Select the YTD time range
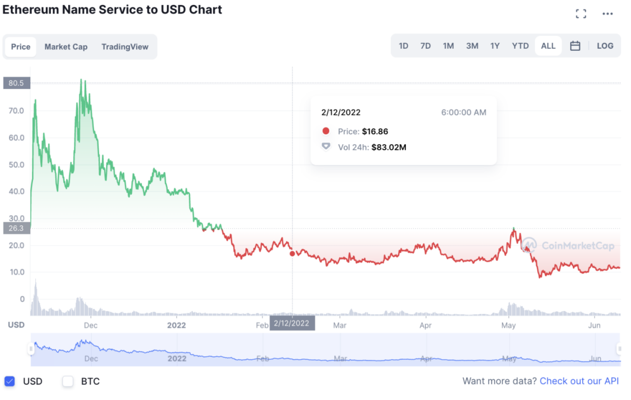Viewport: 631px width, 400px height. click(x=520, y=46)
